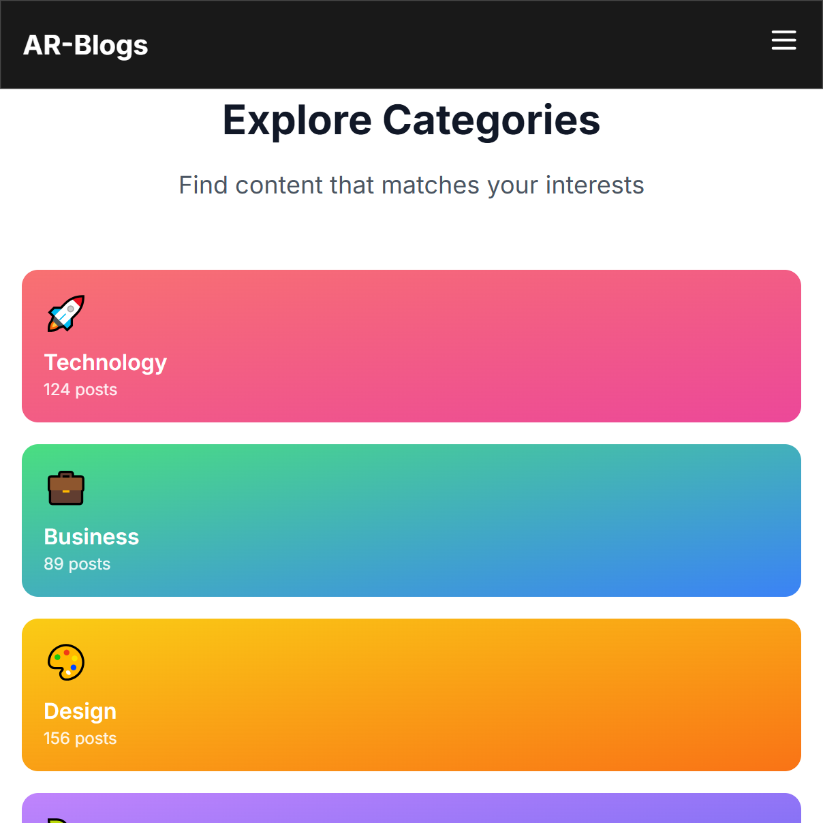Open the green-blue Business card background

477,521
